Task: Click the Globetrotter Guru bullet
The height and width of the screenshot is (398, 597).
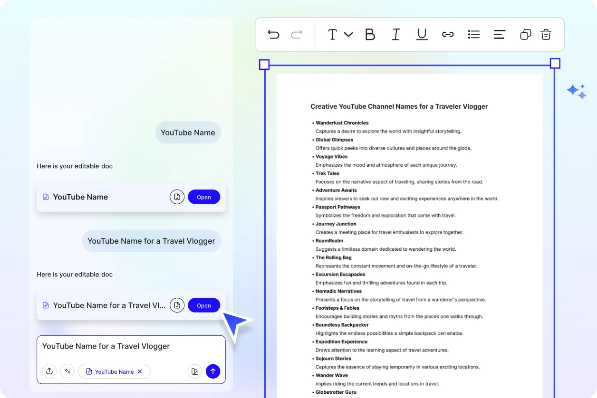Action: [x=336, y=392]
